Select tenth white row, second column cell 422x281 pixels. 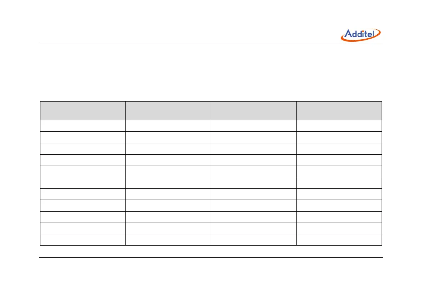(x=168, y=228)
